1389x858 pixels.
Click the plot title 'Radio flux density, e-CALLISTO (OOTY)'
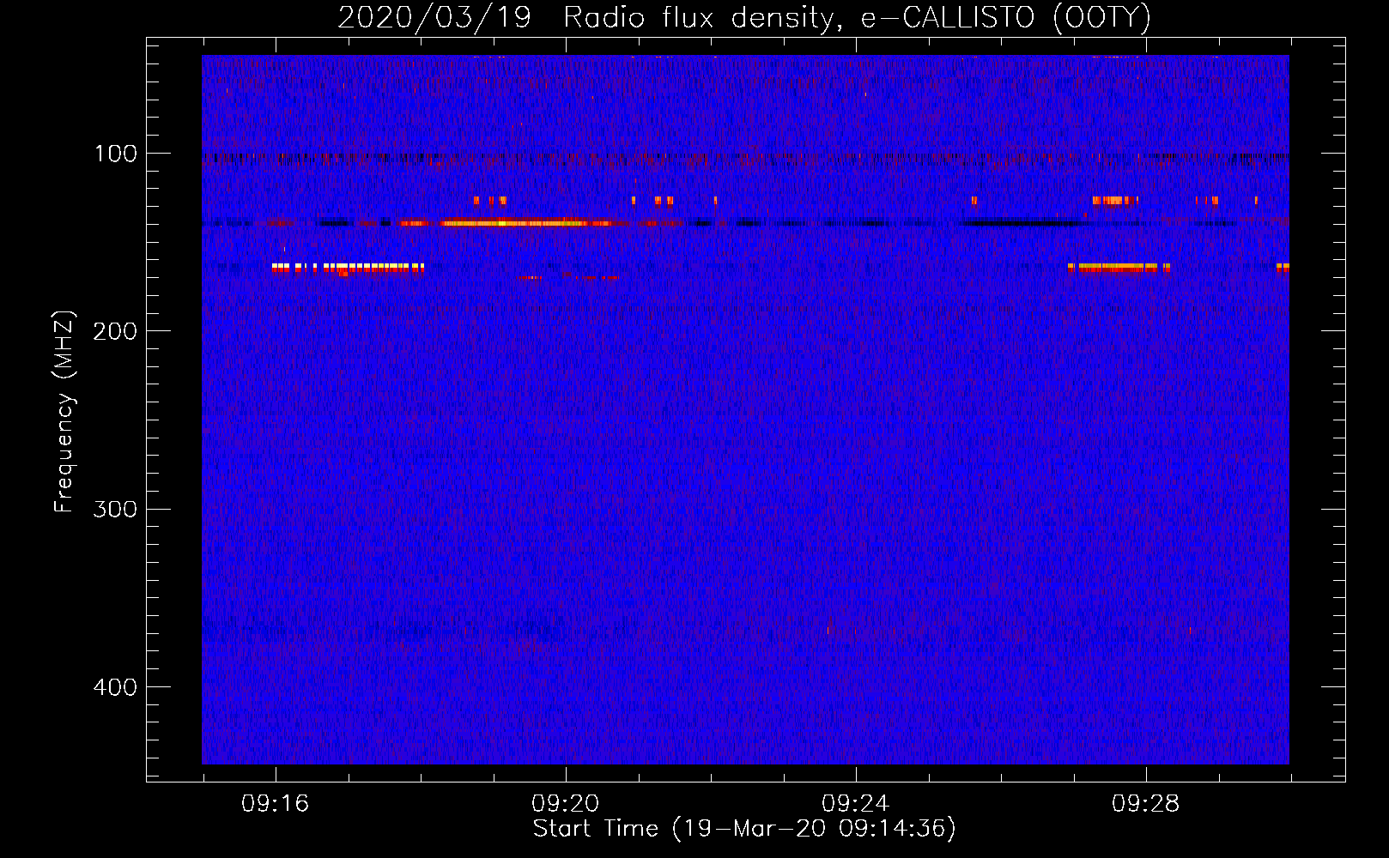(857, 18)
